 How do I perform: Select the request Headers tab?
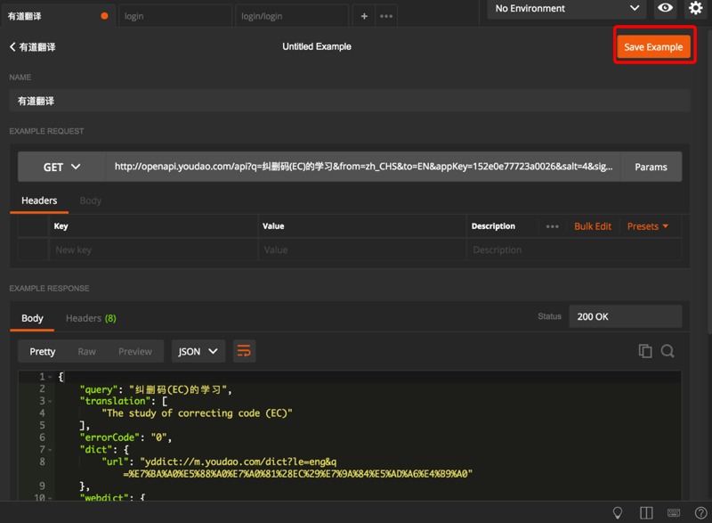pyautogui.click(x=39, y=200)
